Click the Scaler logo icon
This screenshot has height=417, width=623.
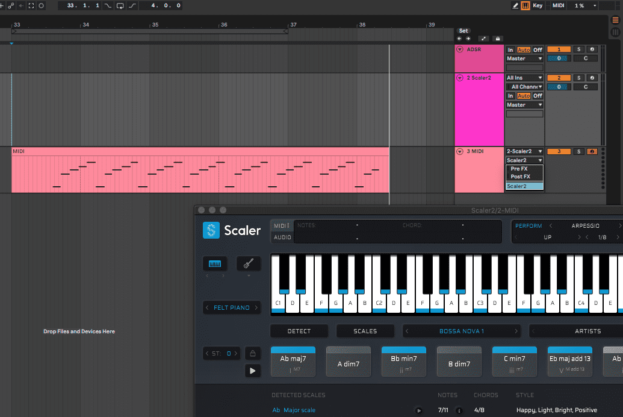click(x=211, y=230)
